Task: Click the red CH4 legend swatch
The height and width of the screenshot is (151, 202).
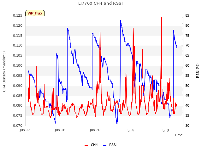Action: coord(86,145)
